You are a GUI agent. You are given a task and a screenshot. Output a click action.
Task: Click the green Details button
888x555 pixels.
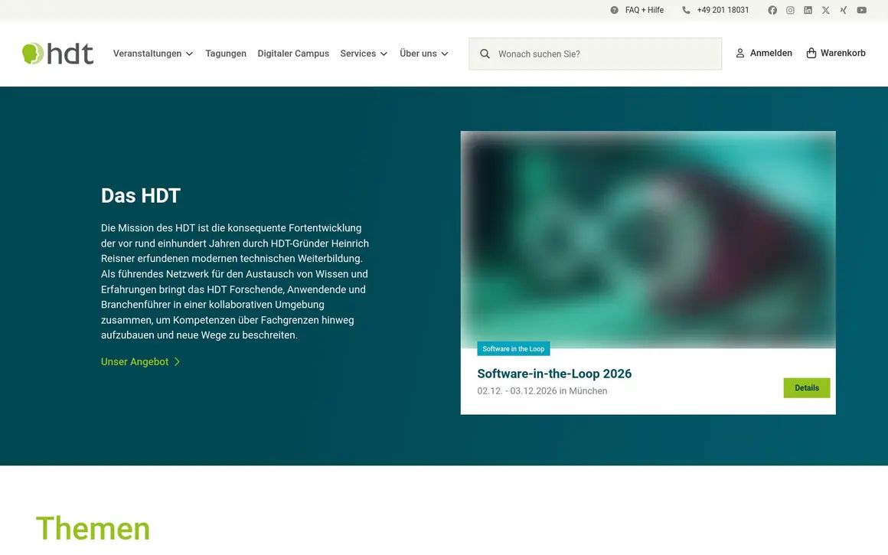click(x=806, y=388)
